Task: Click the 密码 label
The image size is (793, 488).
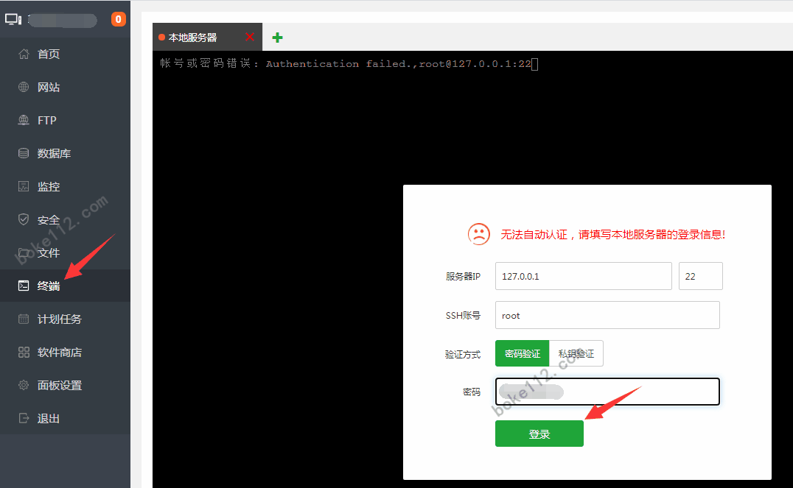Action: (x=472, y=392)
